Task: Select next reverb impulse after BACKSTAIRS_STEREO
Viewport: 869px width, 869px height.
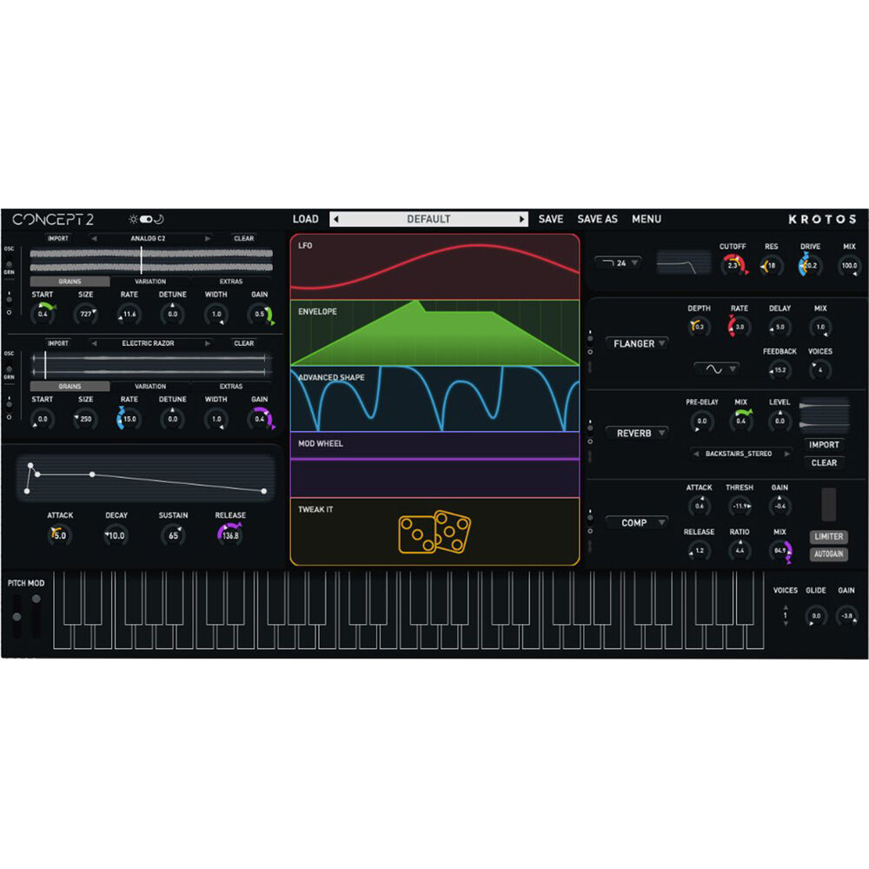Action: [x=787, y=454]
